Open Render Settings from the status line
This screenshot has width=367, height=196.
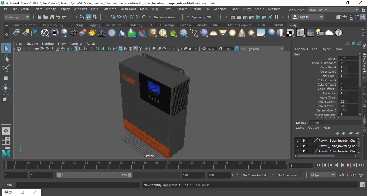252,17
